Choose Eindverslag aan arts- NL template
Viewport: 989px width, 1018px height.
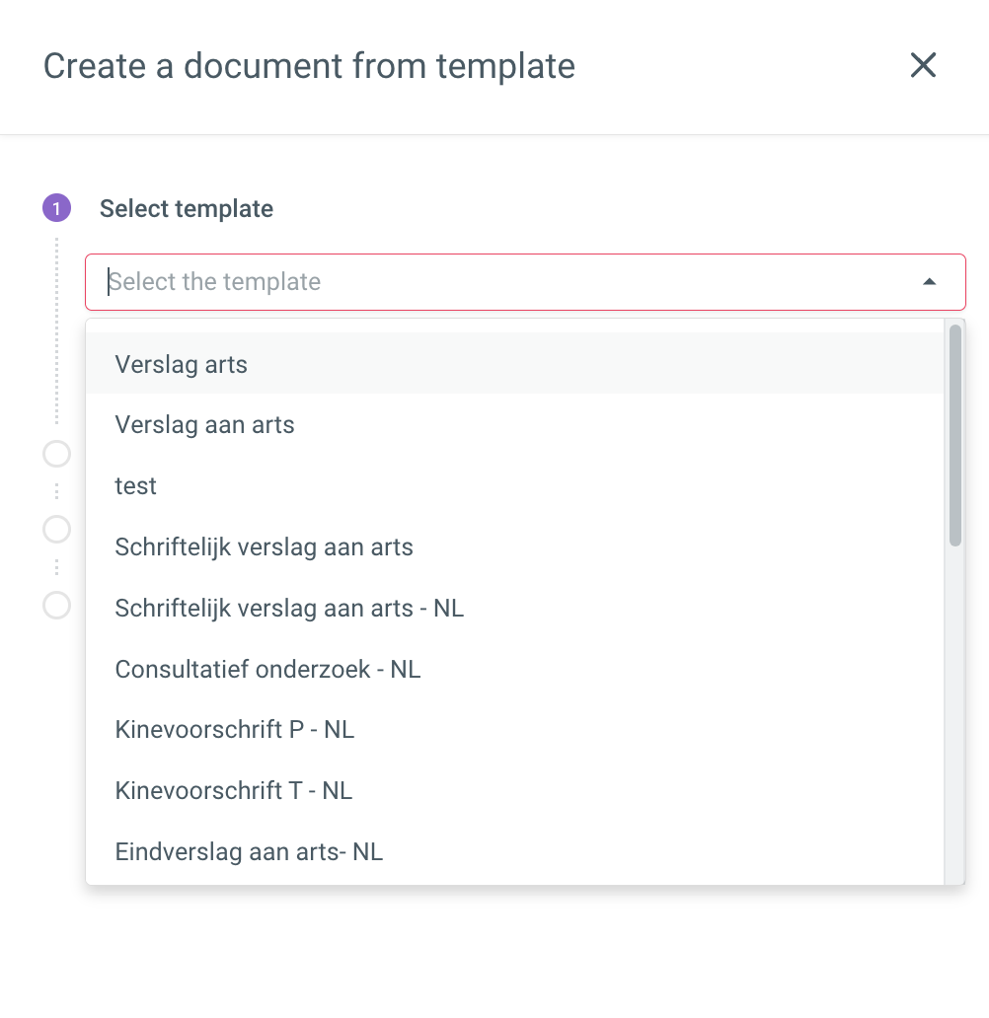[514, 851]
